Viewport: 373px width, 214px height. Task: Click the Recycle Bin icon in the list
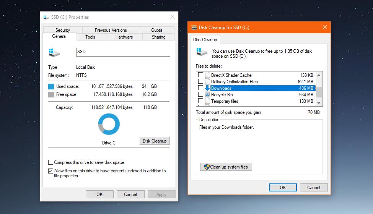207,95
